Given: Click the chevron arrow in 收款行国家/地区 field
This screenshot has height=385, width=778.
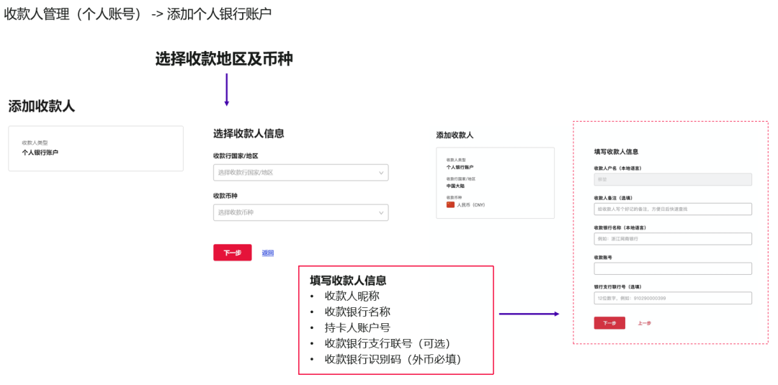Looking at the screenshot, I should coord(381,173).
